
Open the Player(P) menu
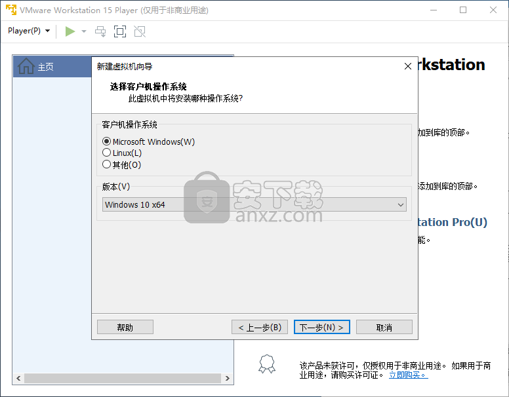click(29, 31)
